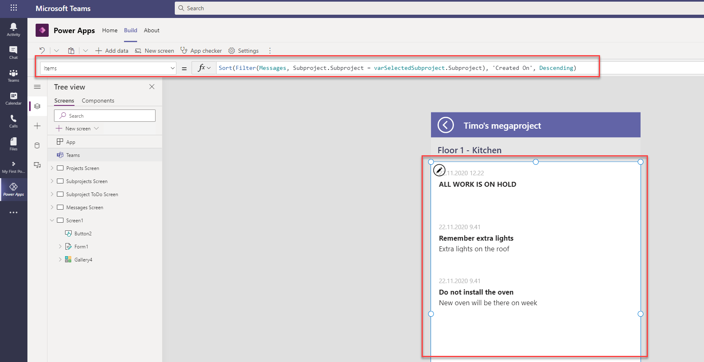Close the Tree view panel
Screen dimensions: 704x362
152,87
